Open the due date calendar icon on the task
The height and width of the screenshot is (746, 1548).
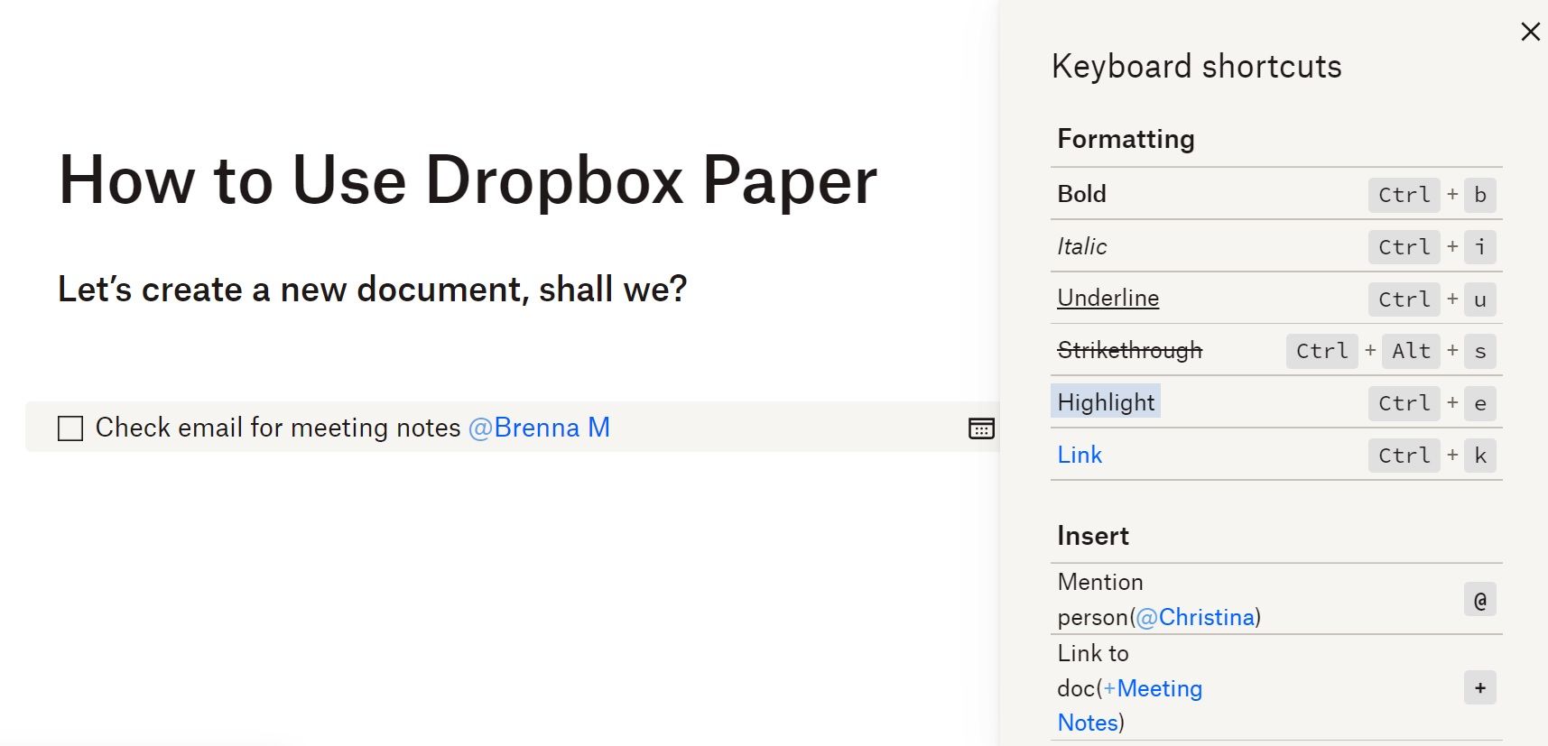981,428
